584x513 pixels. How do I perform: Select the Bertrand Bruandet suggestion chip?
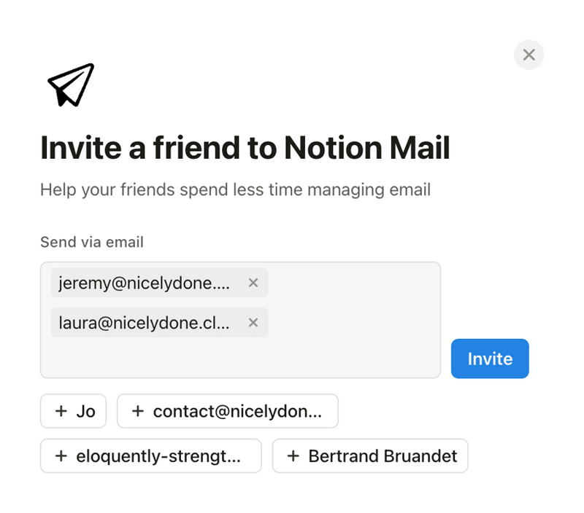point(370,456)
